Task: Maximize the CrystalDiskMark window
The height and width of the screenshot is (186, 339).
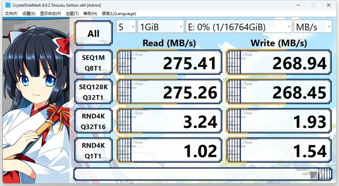Action: [x=313, y=5]
